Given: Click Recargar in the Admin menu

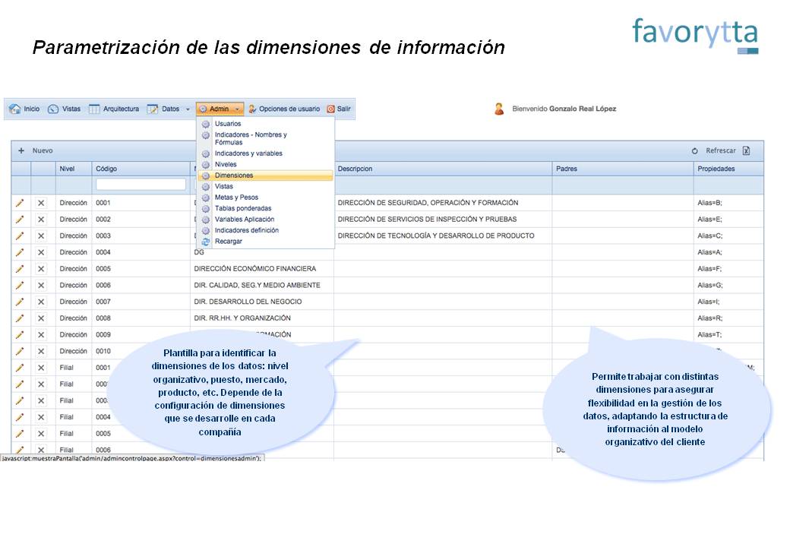Looking at the screenshot, I should 228,242.
